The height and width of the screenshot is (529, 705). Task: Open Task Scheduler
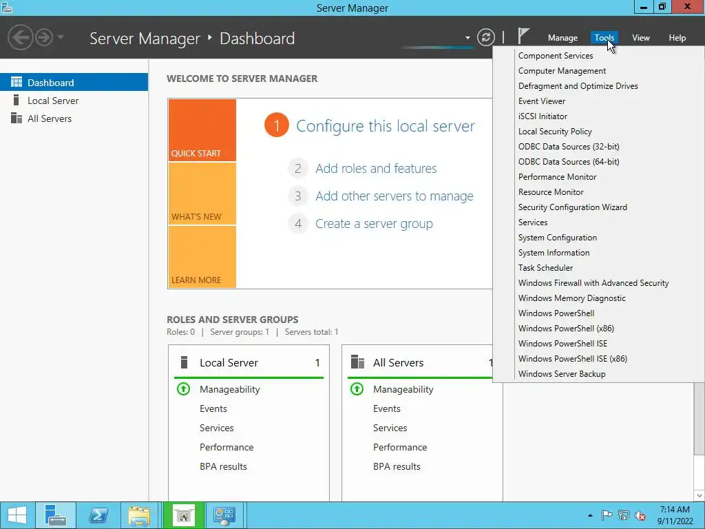click(x=545, y=268)
